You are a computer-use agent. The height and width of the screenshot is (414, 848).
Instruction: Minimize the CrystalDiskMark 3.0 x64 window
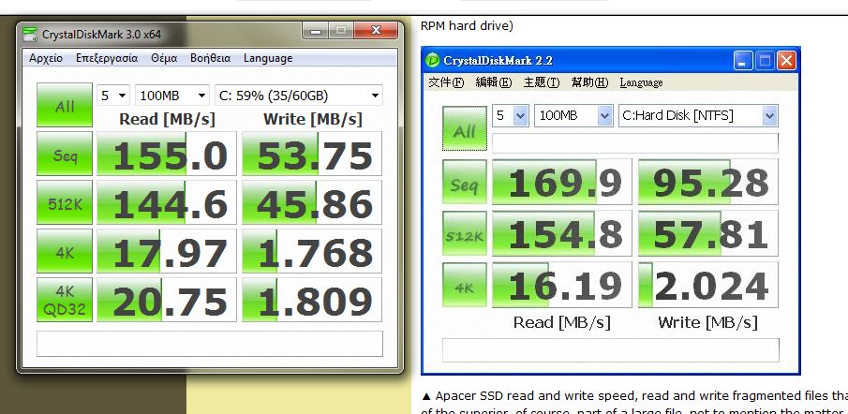coord(316,31)
